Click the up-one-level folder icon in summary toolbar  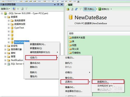tap(68, 9)
